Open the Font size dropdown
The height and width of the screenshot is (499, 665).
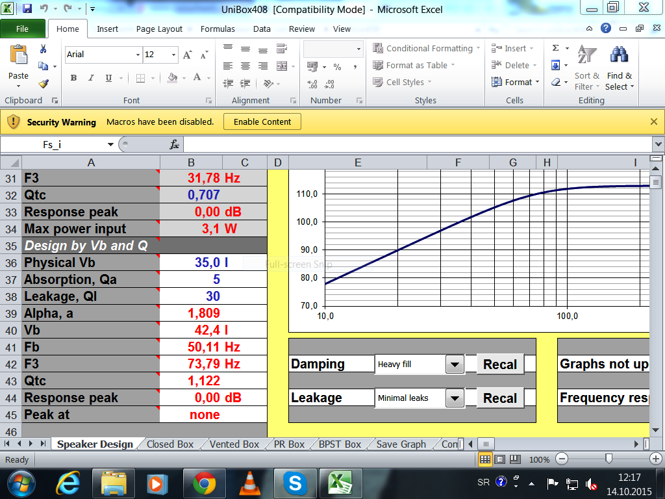click(173, 55)
